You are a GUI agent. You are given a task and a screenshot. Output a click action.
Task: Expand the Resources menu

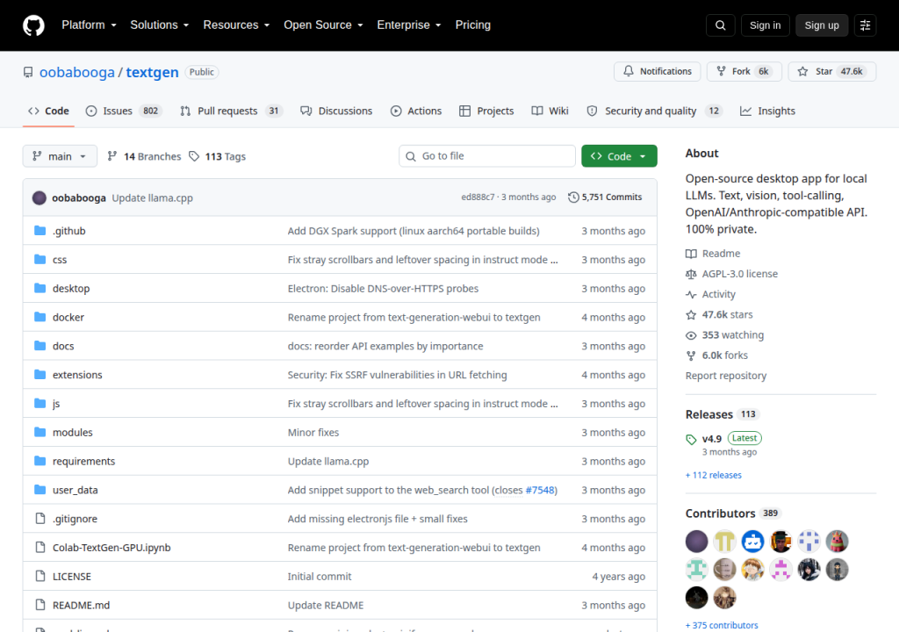pos(236,25)
